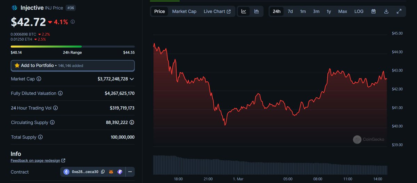The width and height of the screenshot is (417, 183).
Task: Click the star icon in Add to Portfolio
Action: [x=17, y=65]
